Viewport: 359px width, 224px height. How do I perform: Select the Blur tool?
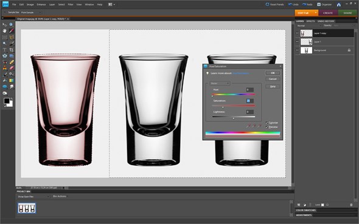11,87
